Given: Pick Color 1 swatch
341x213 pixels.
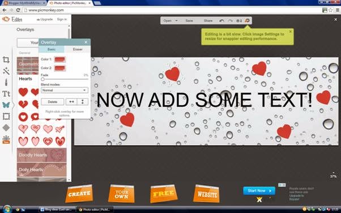Looking at the screenshot, I should pyautogui.click(x=60, y=59).
